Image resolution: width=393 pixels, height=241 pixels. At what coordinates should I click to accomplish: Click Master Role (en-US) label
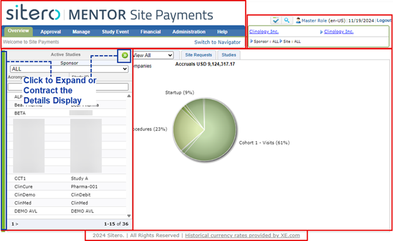(x=324, y=20)
